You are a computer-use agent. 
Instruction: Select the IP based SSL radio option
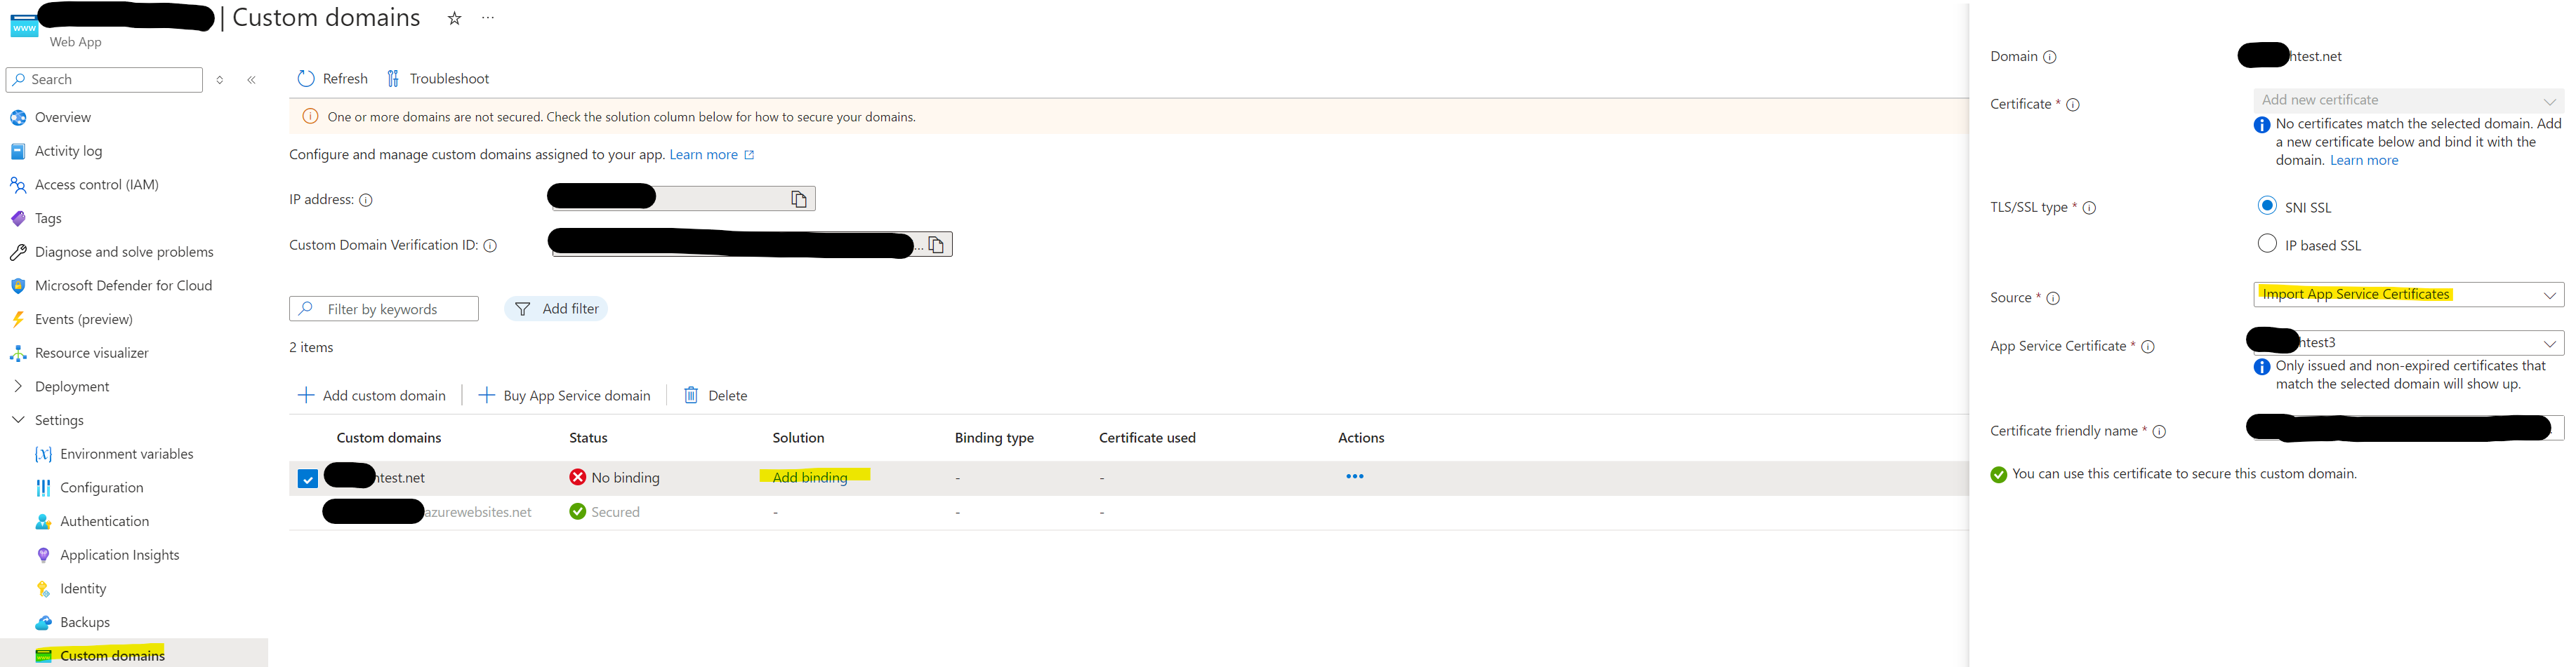[2267, 243]
